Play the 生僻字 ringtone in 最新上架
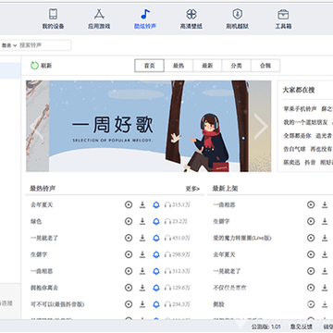 (311, 221)
